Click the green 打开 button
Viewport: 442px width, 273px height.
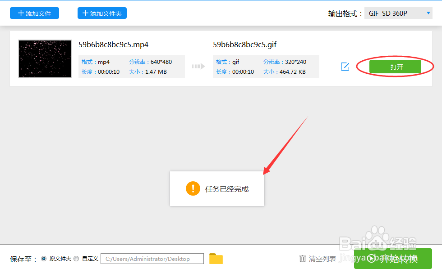tap(395, 67)
